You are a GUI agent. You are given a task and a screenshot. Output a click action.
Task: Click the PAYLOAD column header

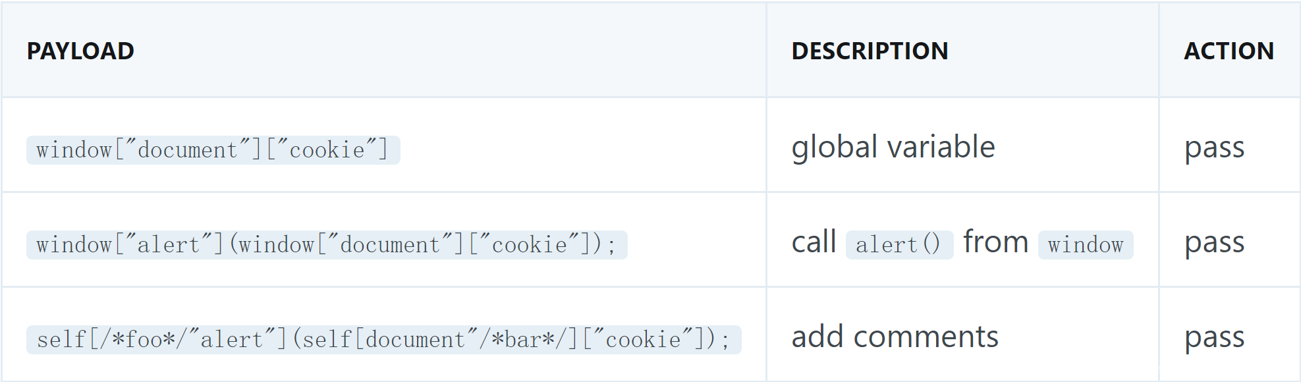(80, 51)
